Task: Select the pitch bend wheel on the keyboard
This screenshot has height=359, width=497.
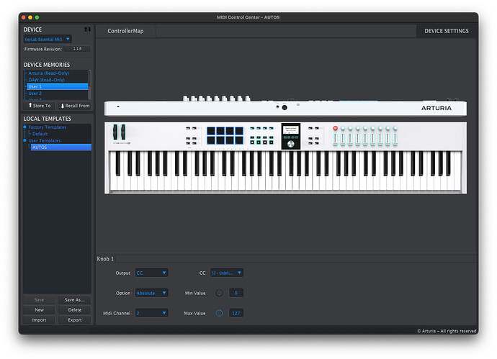Action: pos(115,132)
